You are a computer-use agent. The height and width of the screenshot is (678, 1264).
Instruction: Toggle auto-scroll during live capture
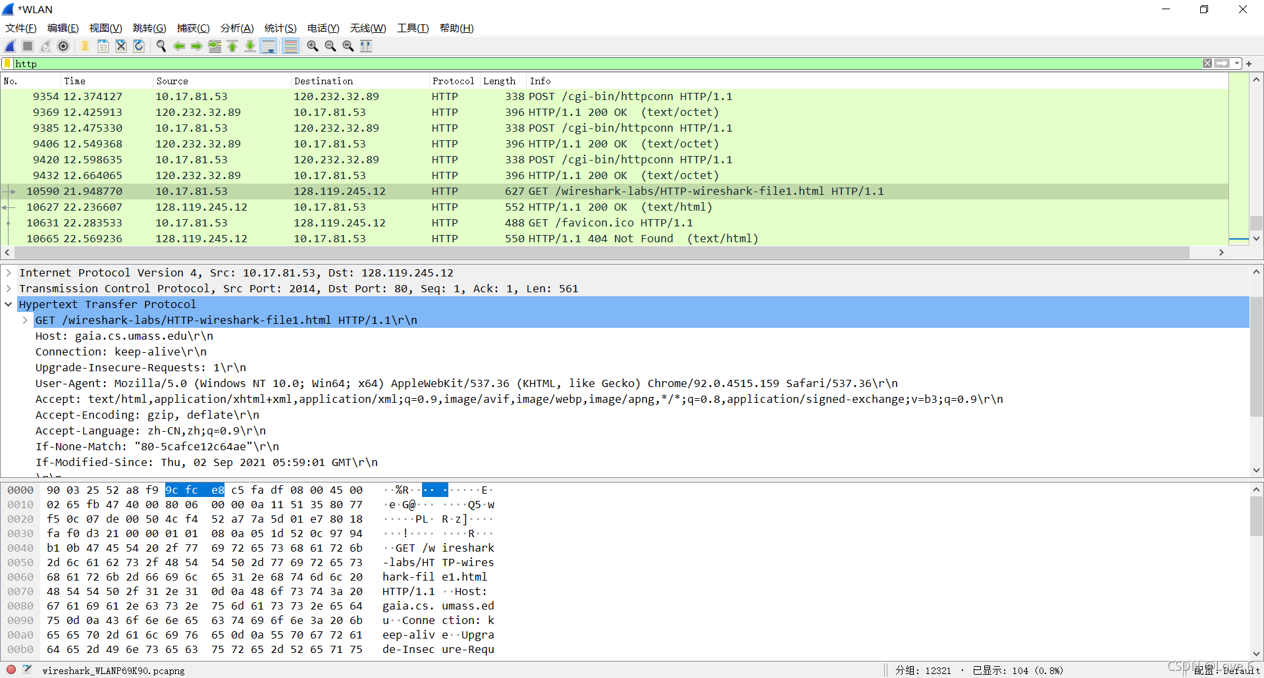pyautogui.click(x=269, y=46)
